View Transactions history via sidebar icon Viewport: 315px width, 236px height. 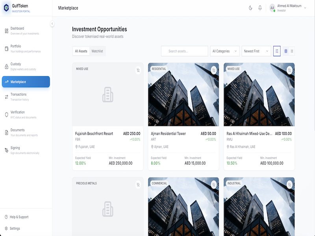tap(24, 96)
